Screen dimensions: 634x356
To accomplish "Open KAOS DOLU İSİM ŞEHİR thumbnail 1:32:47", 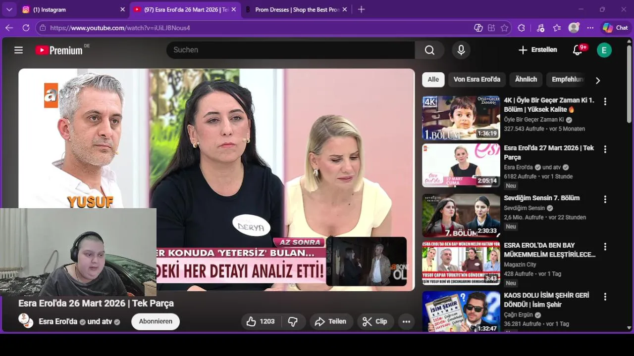I will pyautogui.click(x=461, y=311).
